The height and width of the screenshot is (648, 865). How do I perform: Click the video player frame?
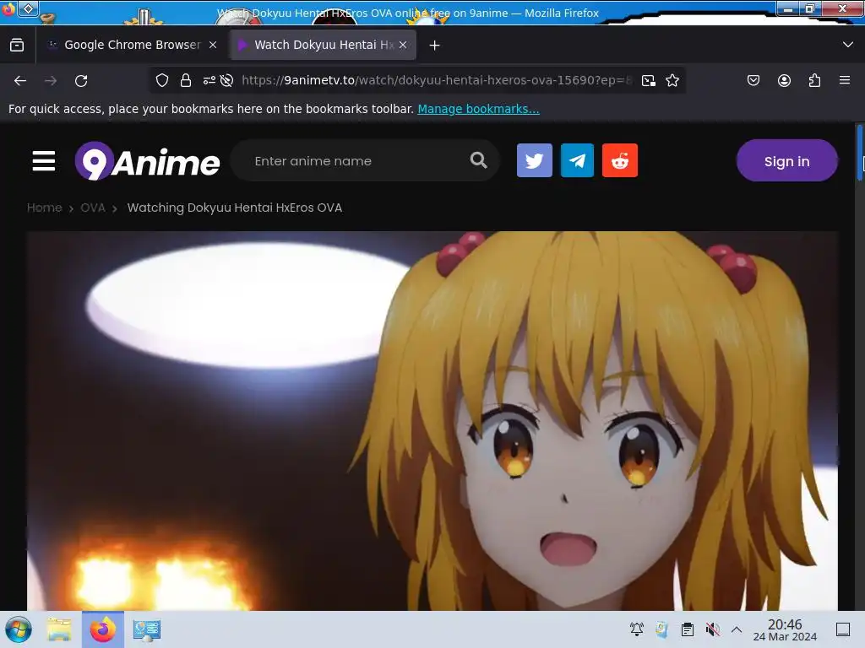tap(432, 421)
